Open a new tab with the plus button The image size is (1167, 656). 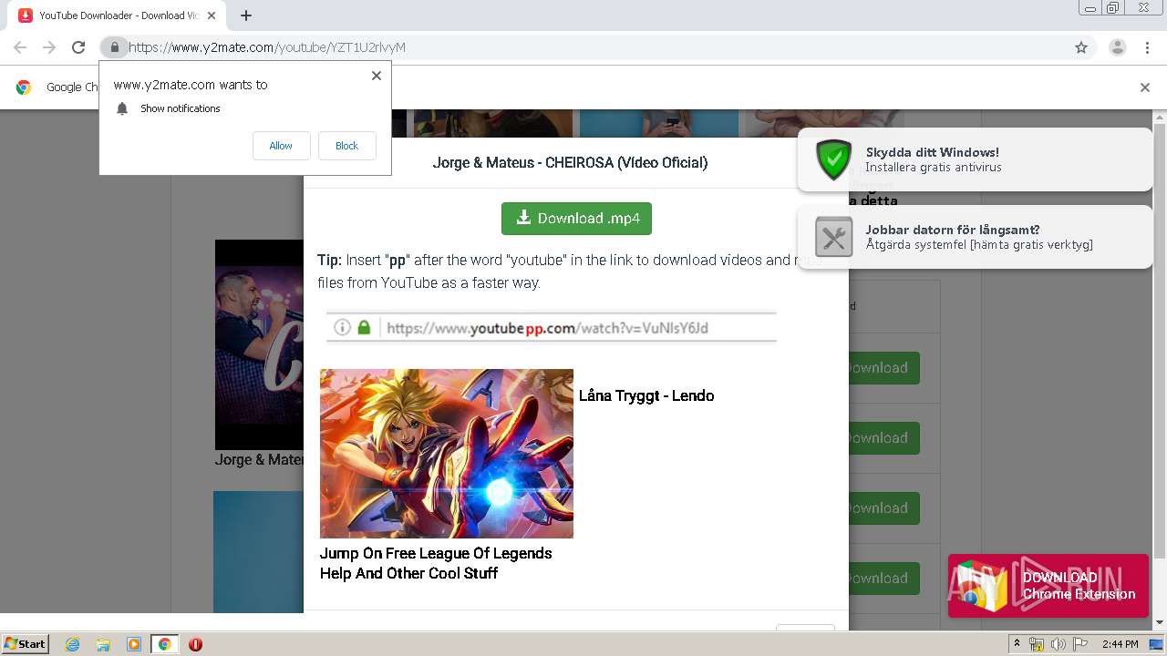click(246, 15)
